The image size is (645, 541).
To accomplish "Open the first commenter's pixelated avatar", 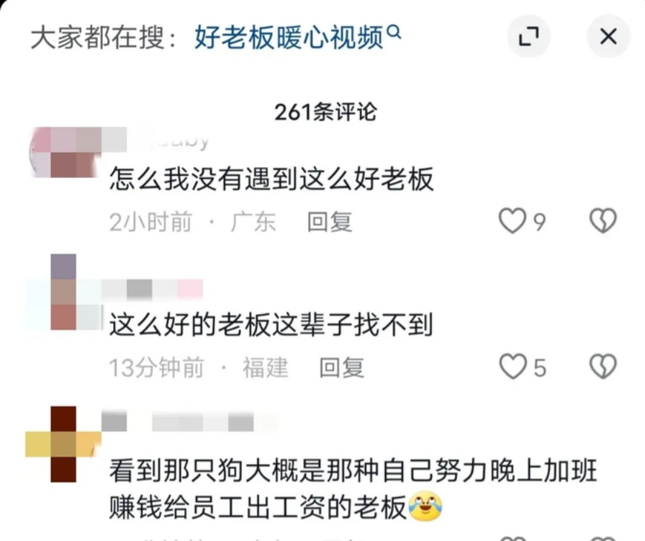I will click(66, 152).
